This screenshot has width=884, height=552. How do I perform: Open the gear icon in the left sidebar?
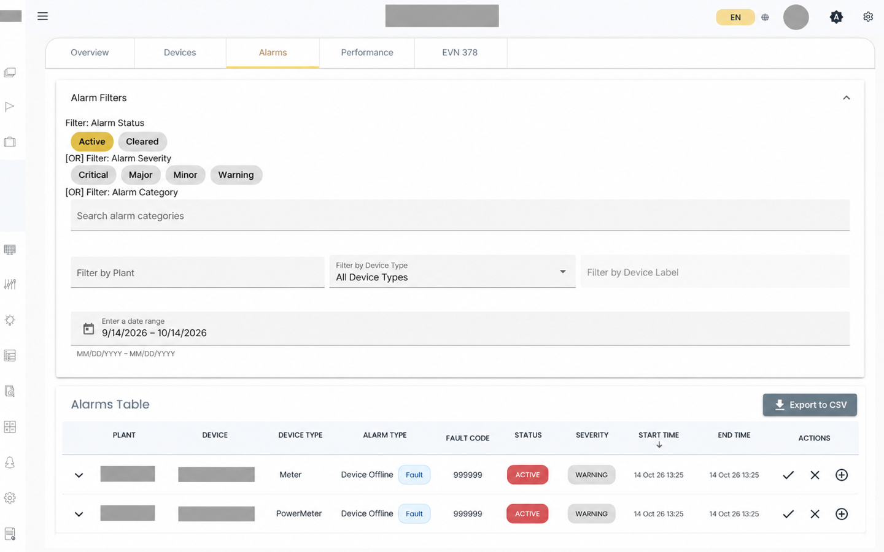[x=10, y=498]
